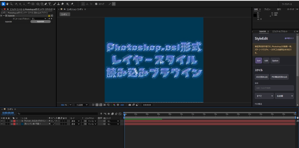Screen dimensions: 299x148
Task: Open the Graph Editor in the timeline
Action: (x=120, y=114)
